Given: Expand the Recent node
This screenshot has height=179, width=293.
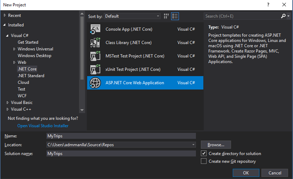Looking at the screenshot, I should click(x=5, y=16).
